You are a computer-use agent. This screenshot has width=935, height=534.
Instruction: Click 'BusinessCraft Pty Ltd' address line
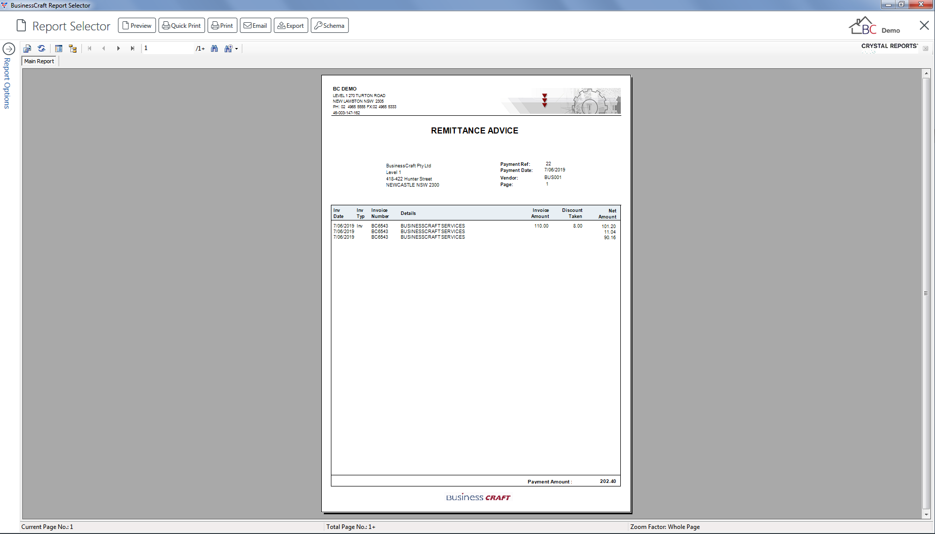click(408, 166)
